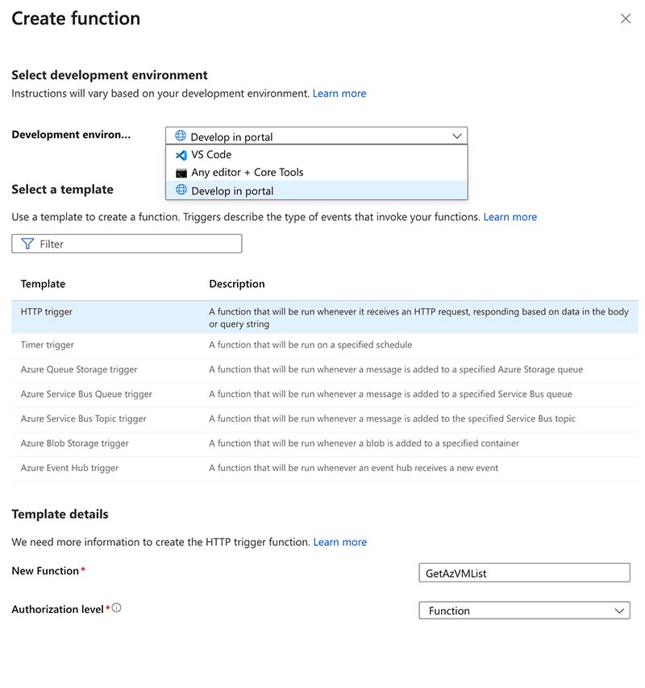Click the chevron icon on the Authorization level dropdown
This screenshot has height=688, width=645.
coord(619,611)
